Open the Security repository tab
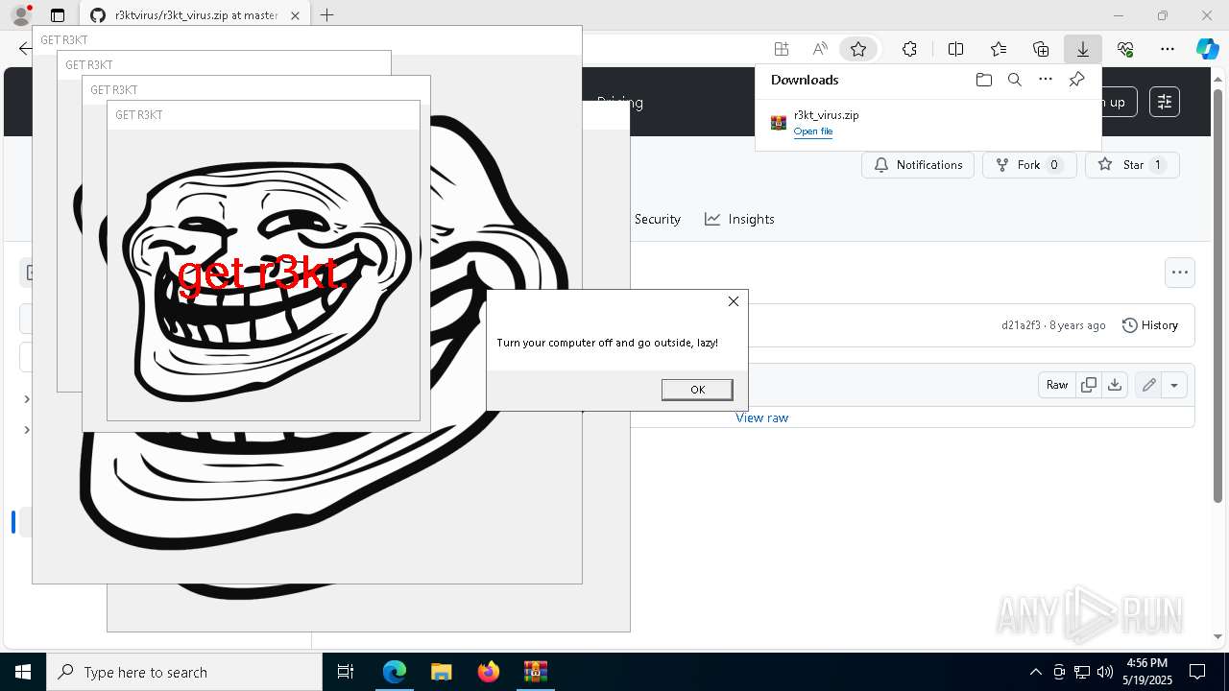The width and height of the screenshot is (1229, 691). point(657,219)
